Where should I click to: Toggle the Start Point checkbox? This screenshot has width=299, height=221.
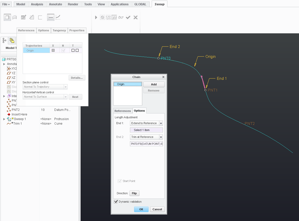coord(120,181)
